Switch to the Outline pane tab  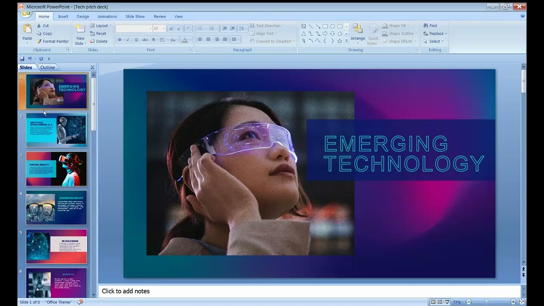(x=48, y=67)
